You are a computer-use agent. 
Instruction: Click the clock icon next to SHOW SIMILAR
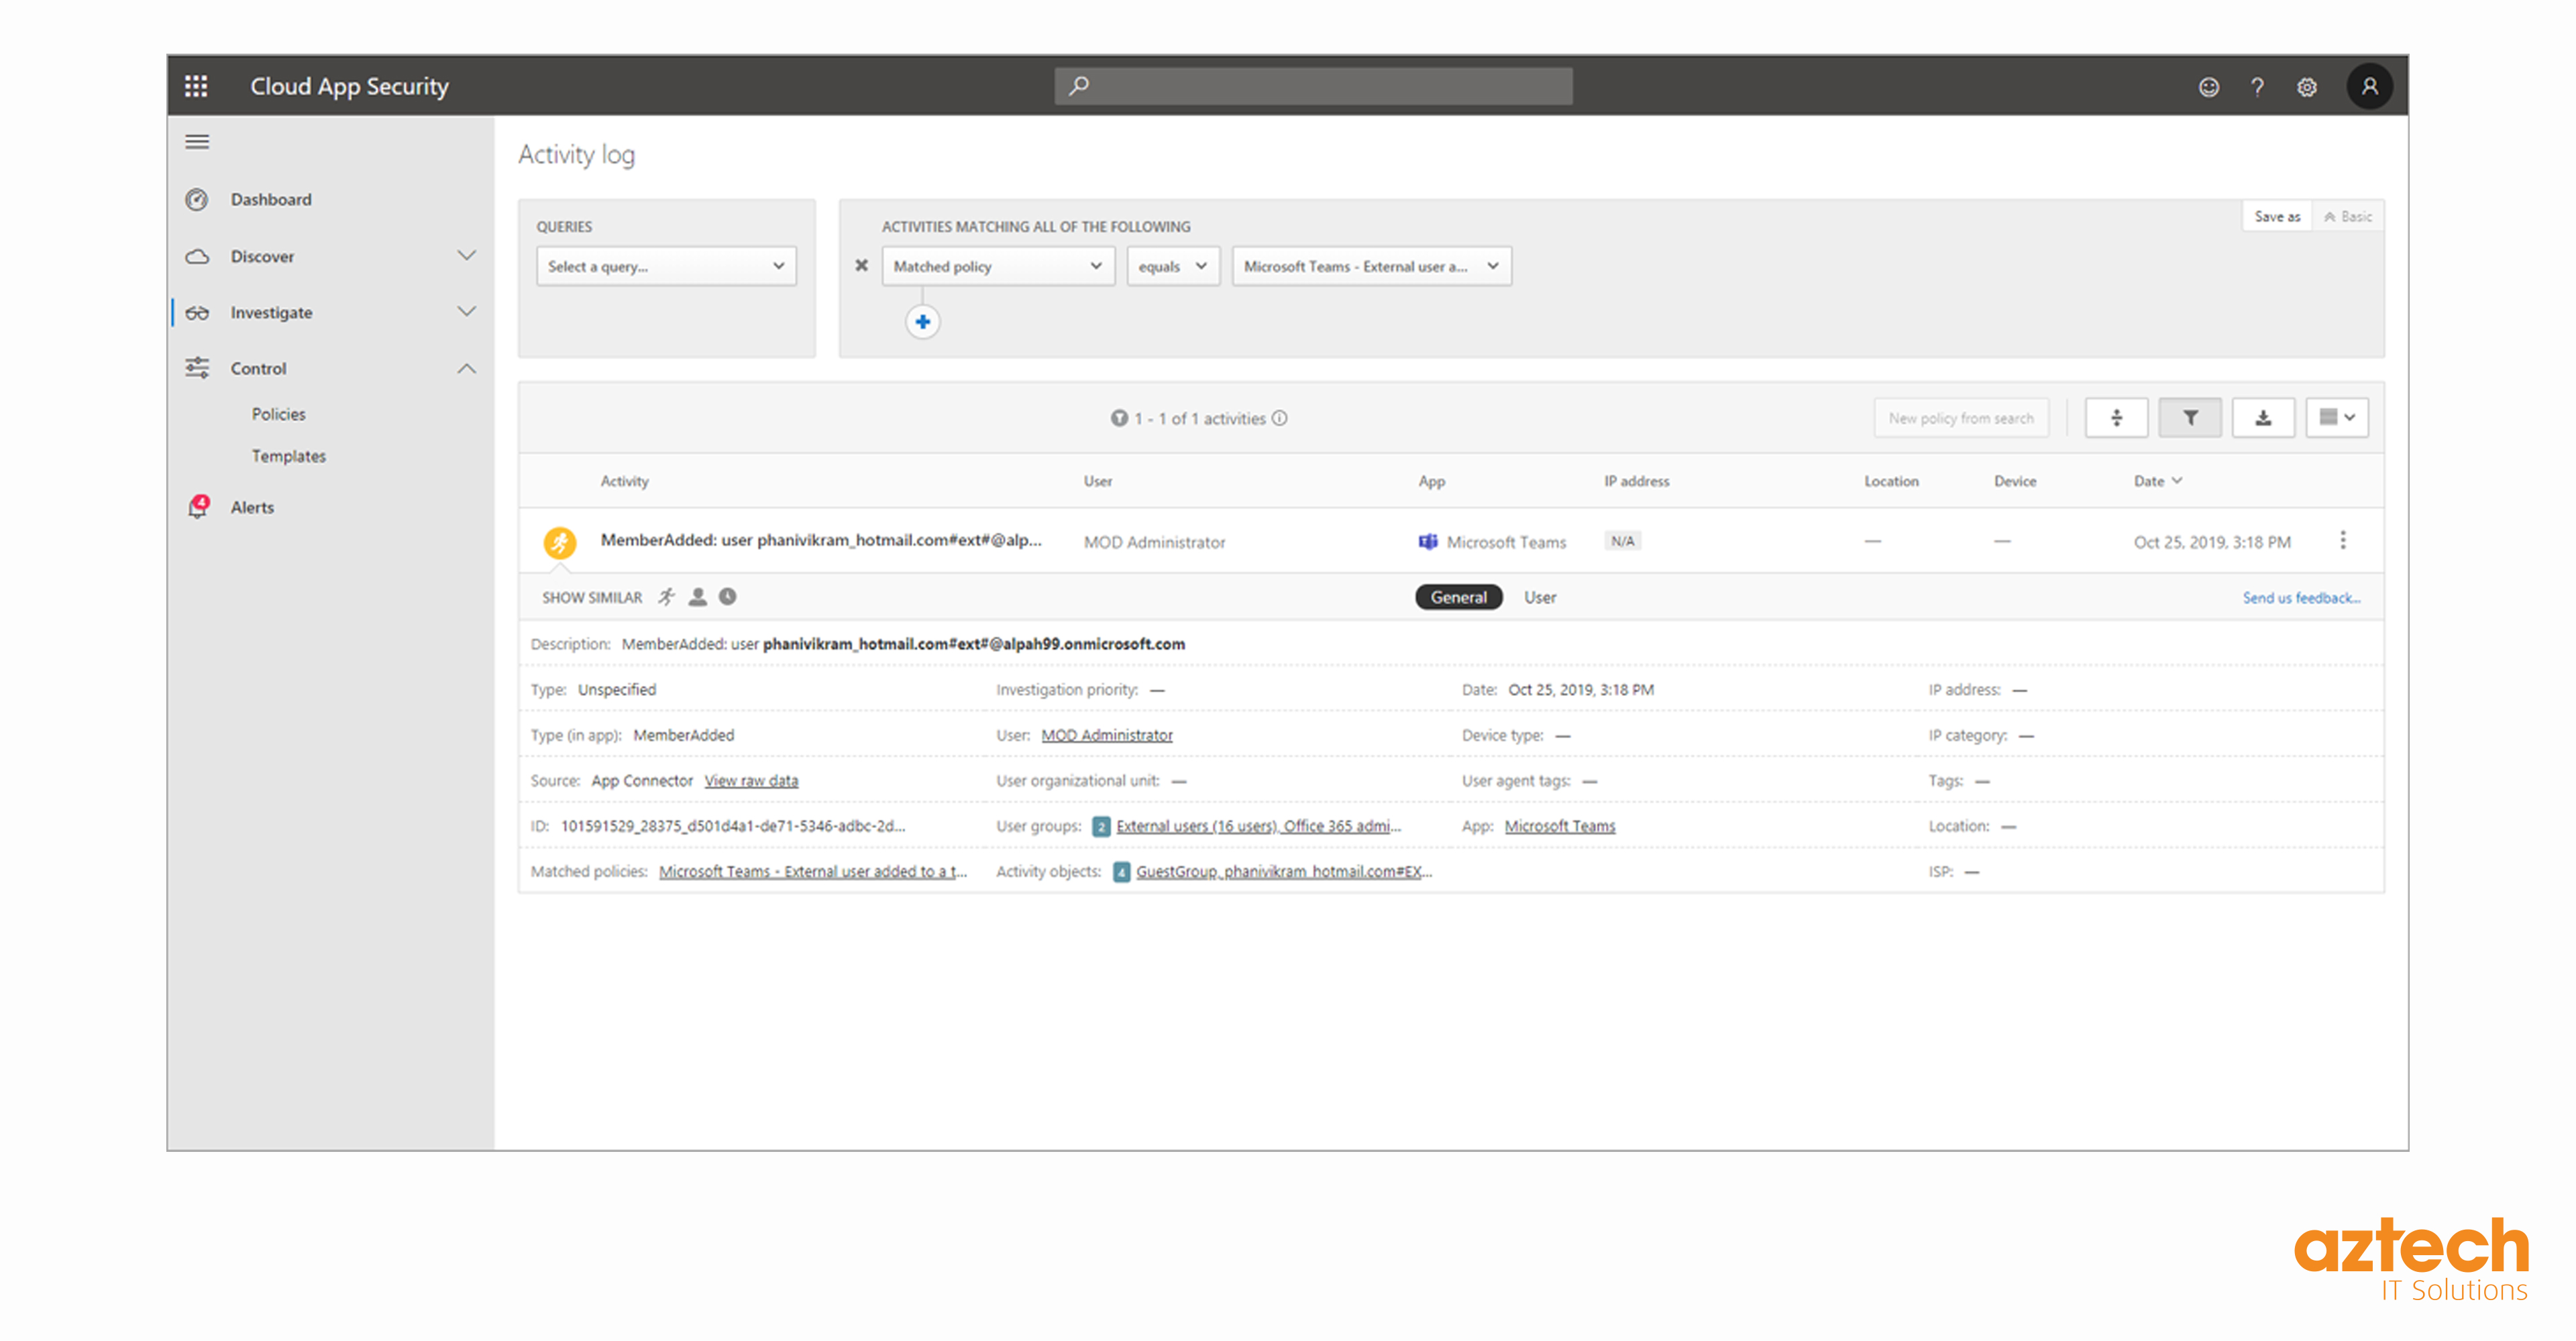728,597
